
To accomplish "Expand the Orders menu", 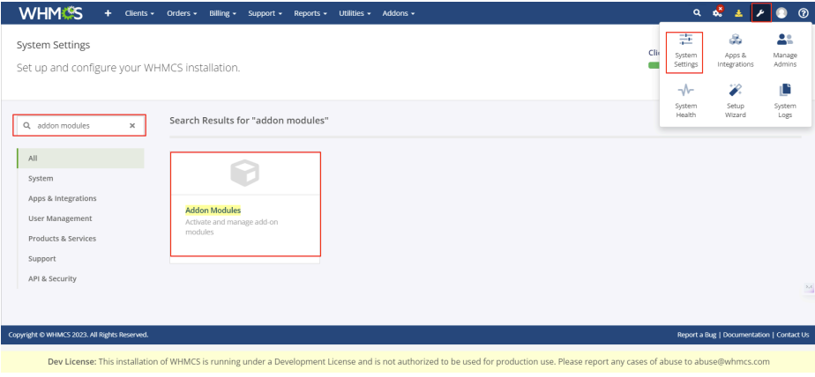I will 182,13.
